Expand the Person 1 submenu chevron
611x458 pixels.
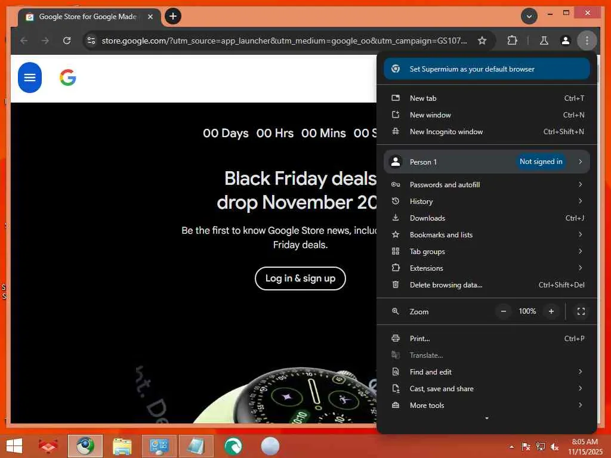tap(580, 162)
